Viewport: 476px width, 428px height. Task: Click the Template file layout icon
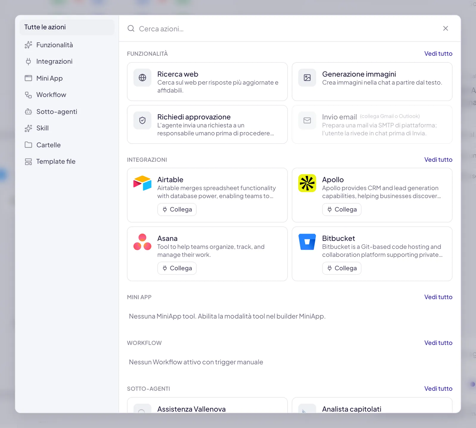click(28, 162)
